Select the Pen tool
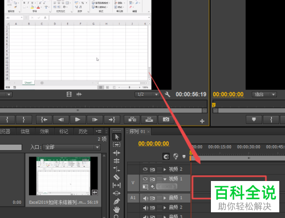The height and width of the screenshot is (218, 285). (x=117, y=201)
